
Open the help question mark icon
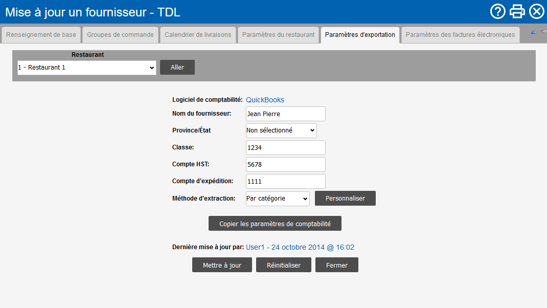(497, 11)
